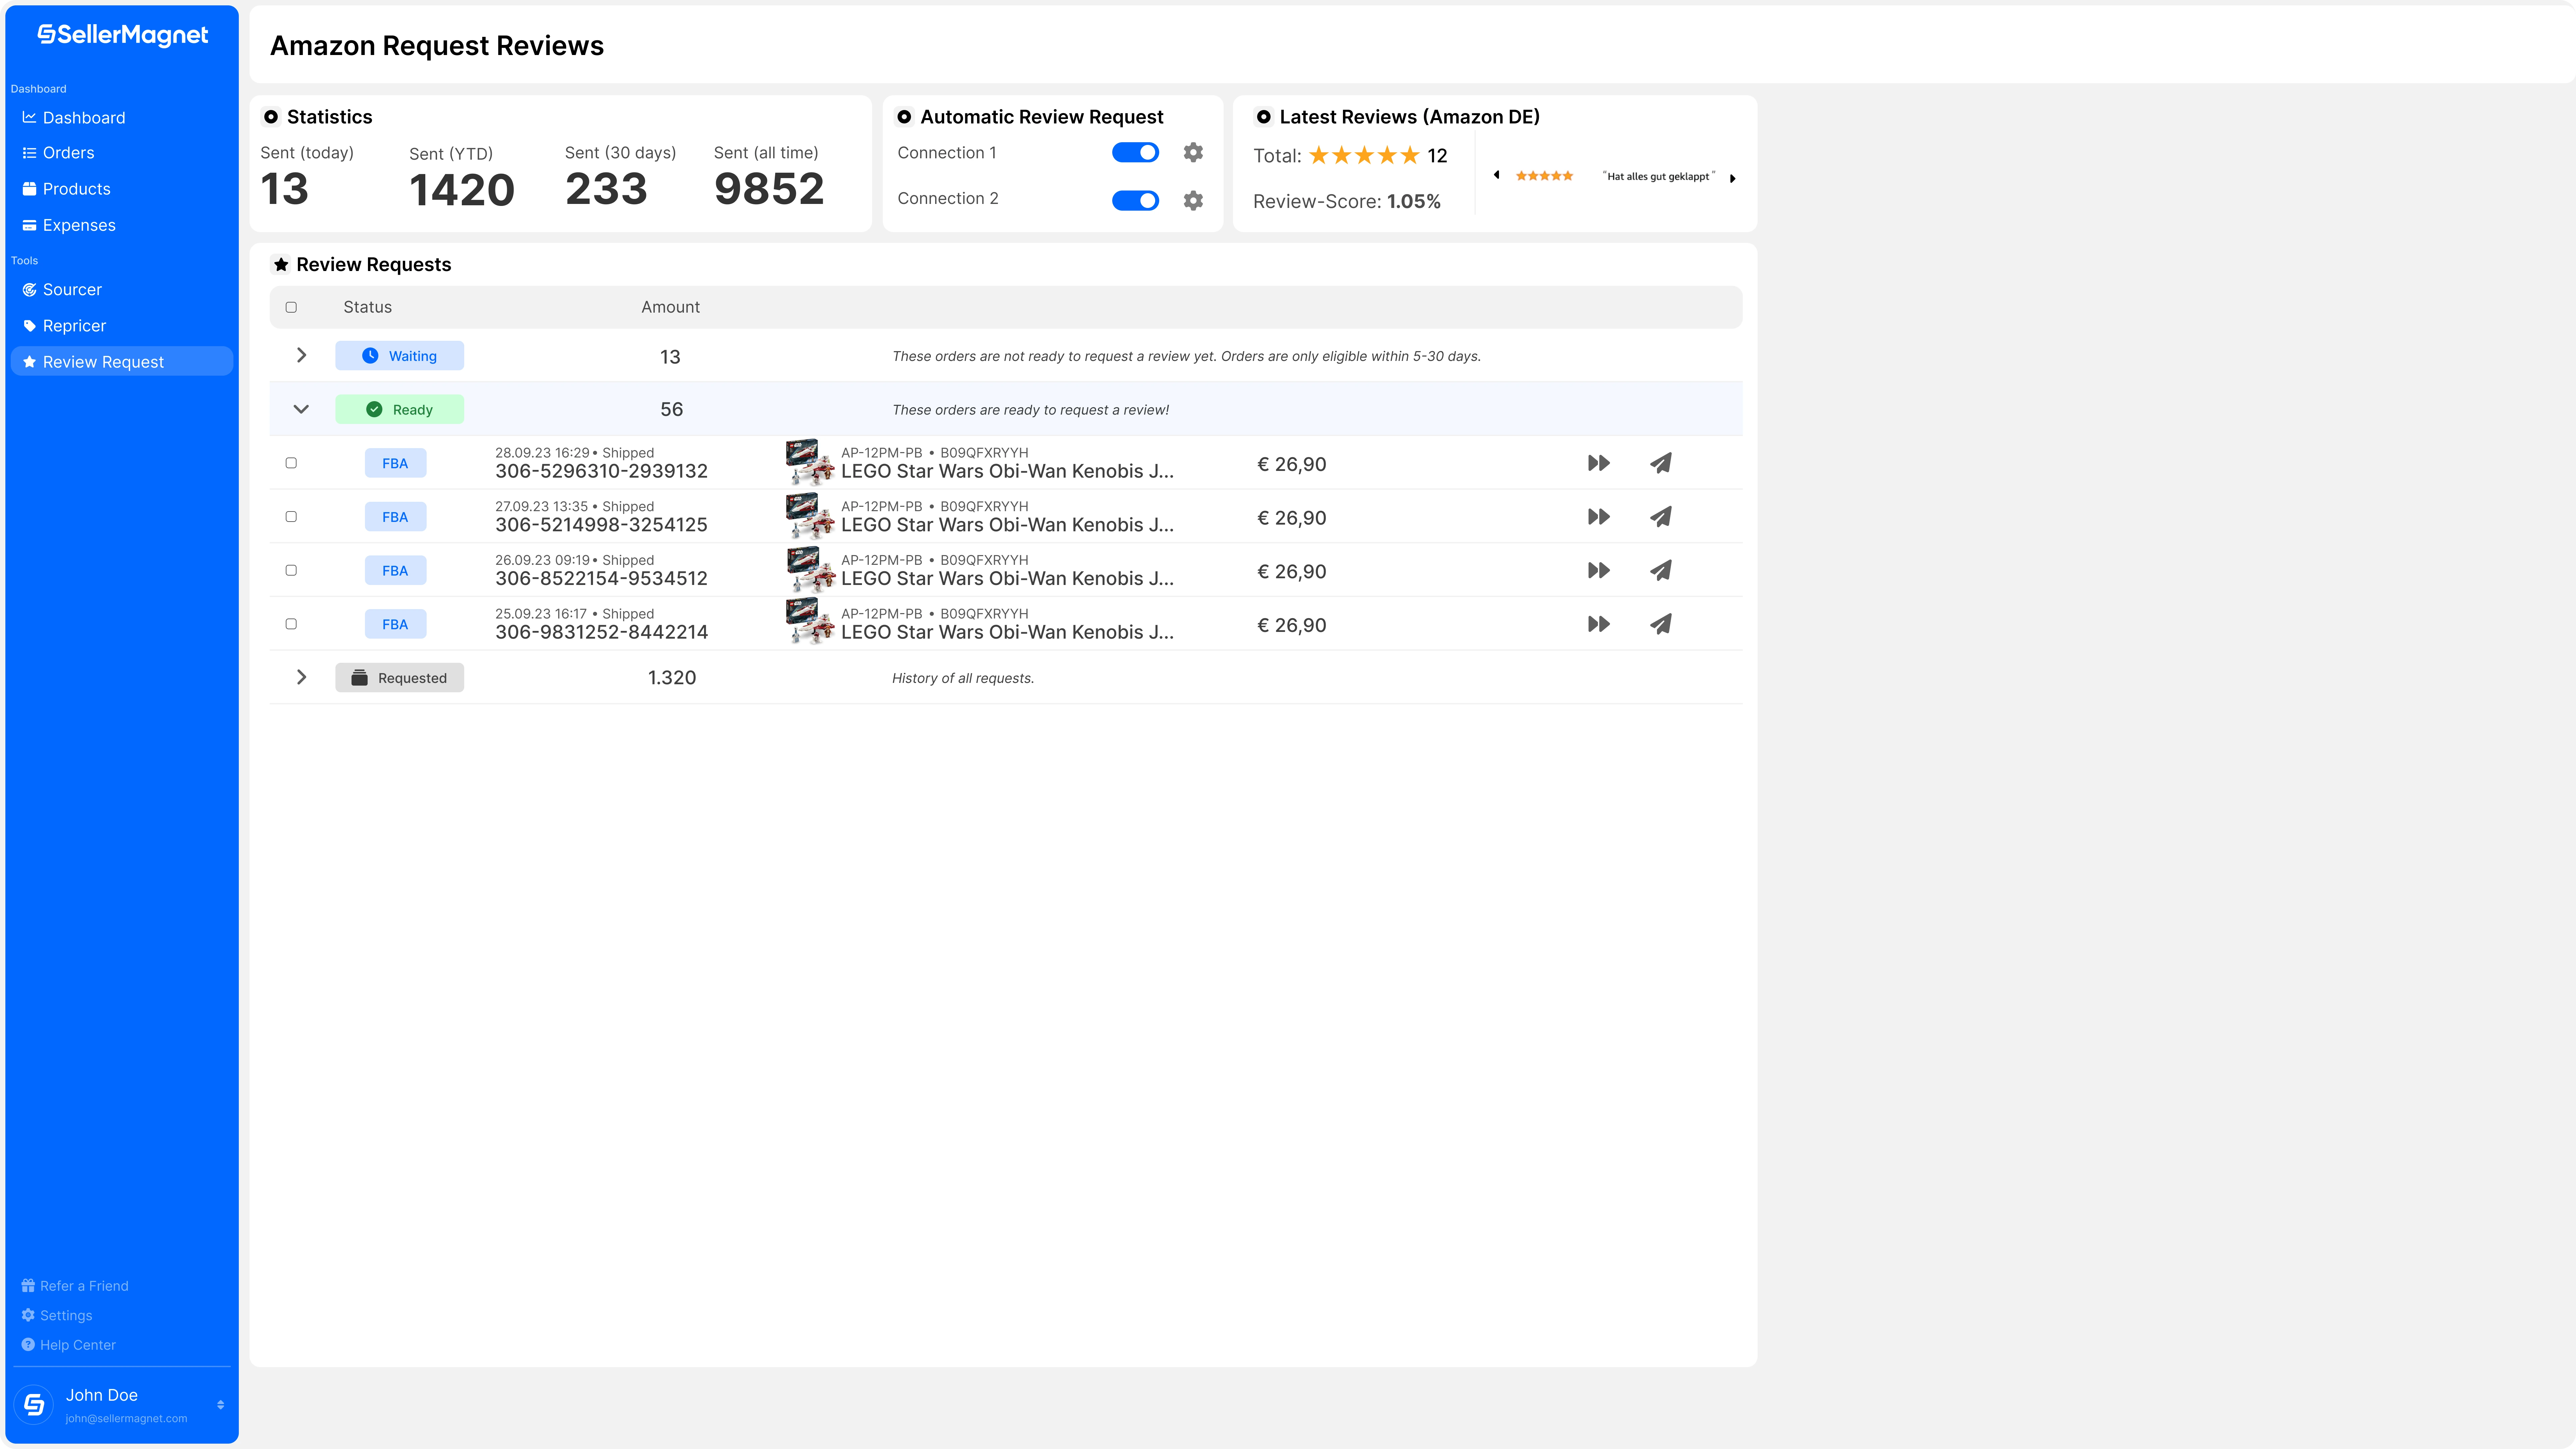The width and height of the screenshot is (2576, 1449).
Task: Collapse the Ready orders group
Action: coord(301,409)
